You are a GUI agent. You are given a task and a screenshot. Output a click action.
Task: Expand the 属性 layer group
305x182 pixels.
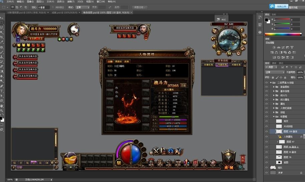[x=274, y=104]
